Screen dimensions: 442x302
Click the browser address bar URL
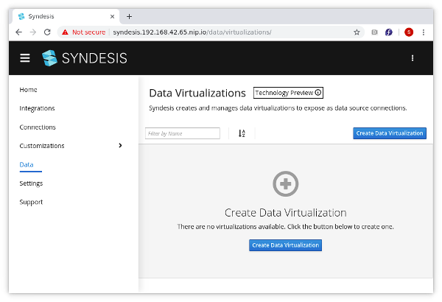pos(192,32)
